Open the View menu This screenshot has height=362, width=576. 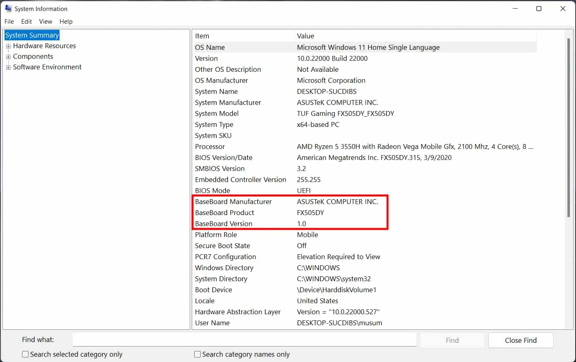click(45, 22)
